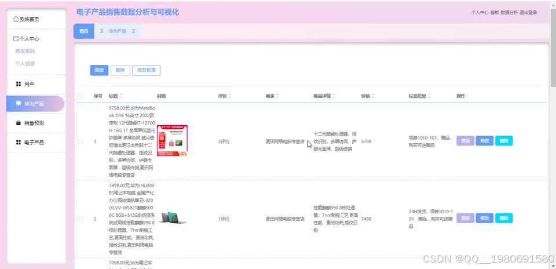Click the purple view button in row 1
Screen dimensions: 556x269
(x=465, y=140)
